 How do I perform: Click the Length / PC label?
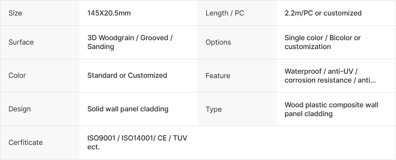[x=225, y=13]
